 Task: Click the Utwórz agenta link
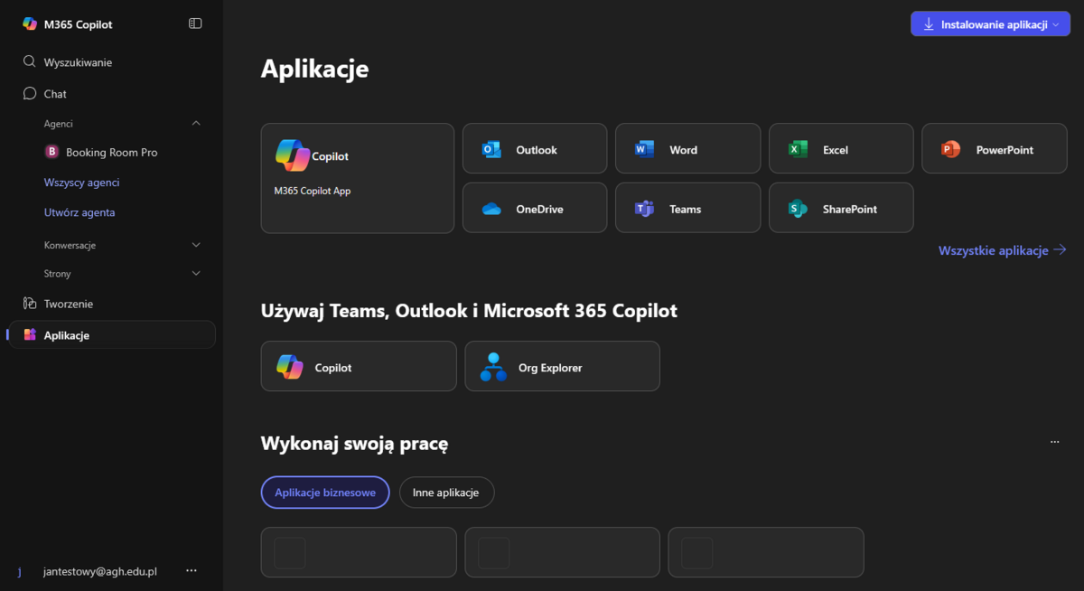point(79,212)
